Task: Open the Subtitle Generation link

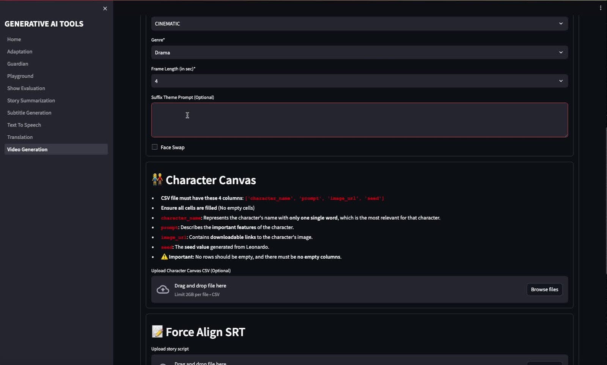Action: click(x=29, y=113)
